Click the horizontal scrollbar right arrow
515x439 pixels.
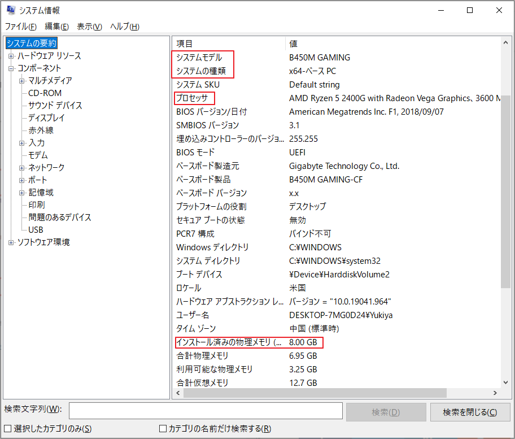click(495, 393)
